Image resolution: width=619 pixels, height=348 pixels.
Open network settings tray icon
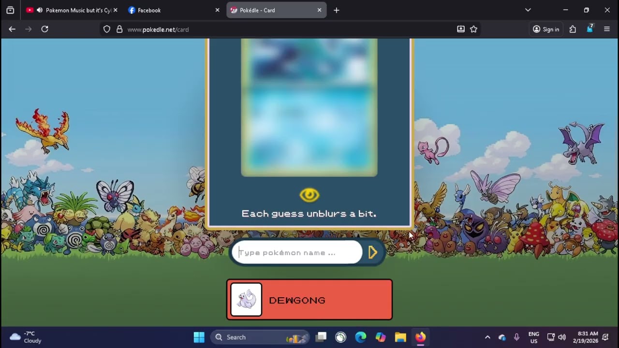[x=551, y=337]
